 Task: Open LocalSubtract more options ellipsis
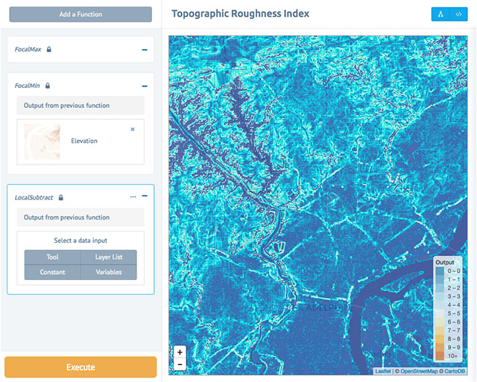(133, 197)
